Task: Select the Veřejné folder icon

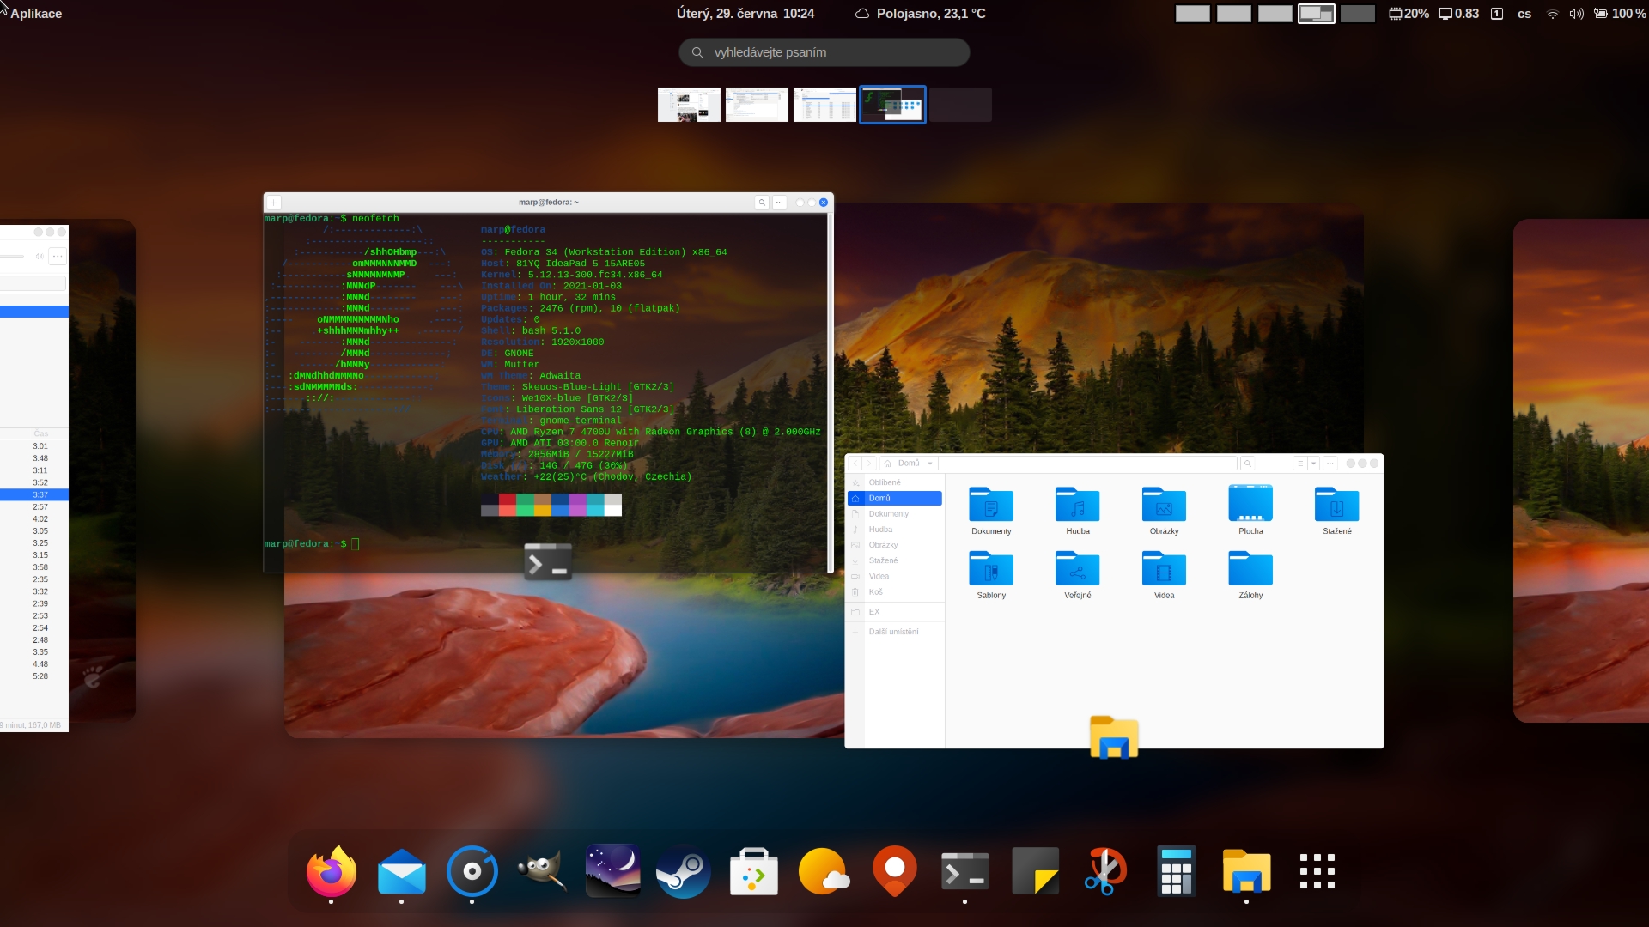Action: [x=1078, y=569]
